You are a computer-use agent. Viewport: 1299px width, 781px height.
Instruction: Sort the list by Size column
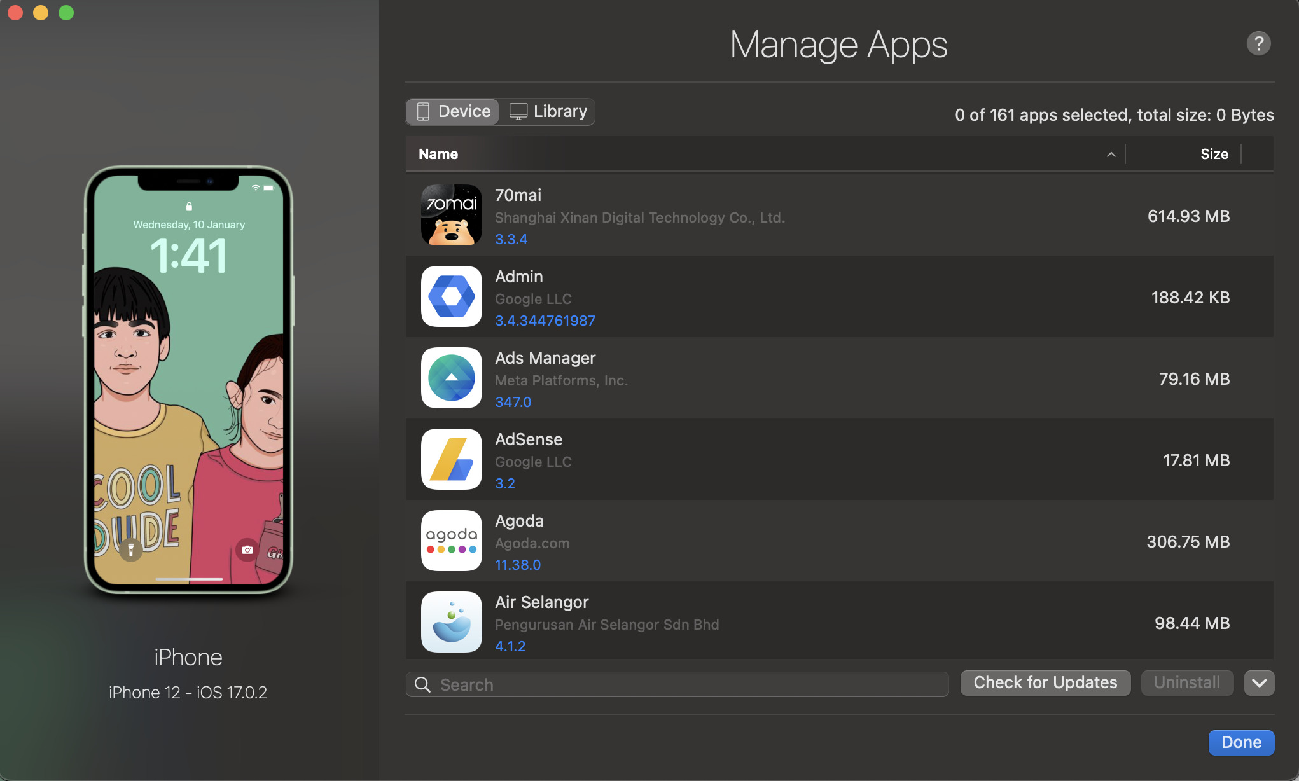pos(1214,154)
